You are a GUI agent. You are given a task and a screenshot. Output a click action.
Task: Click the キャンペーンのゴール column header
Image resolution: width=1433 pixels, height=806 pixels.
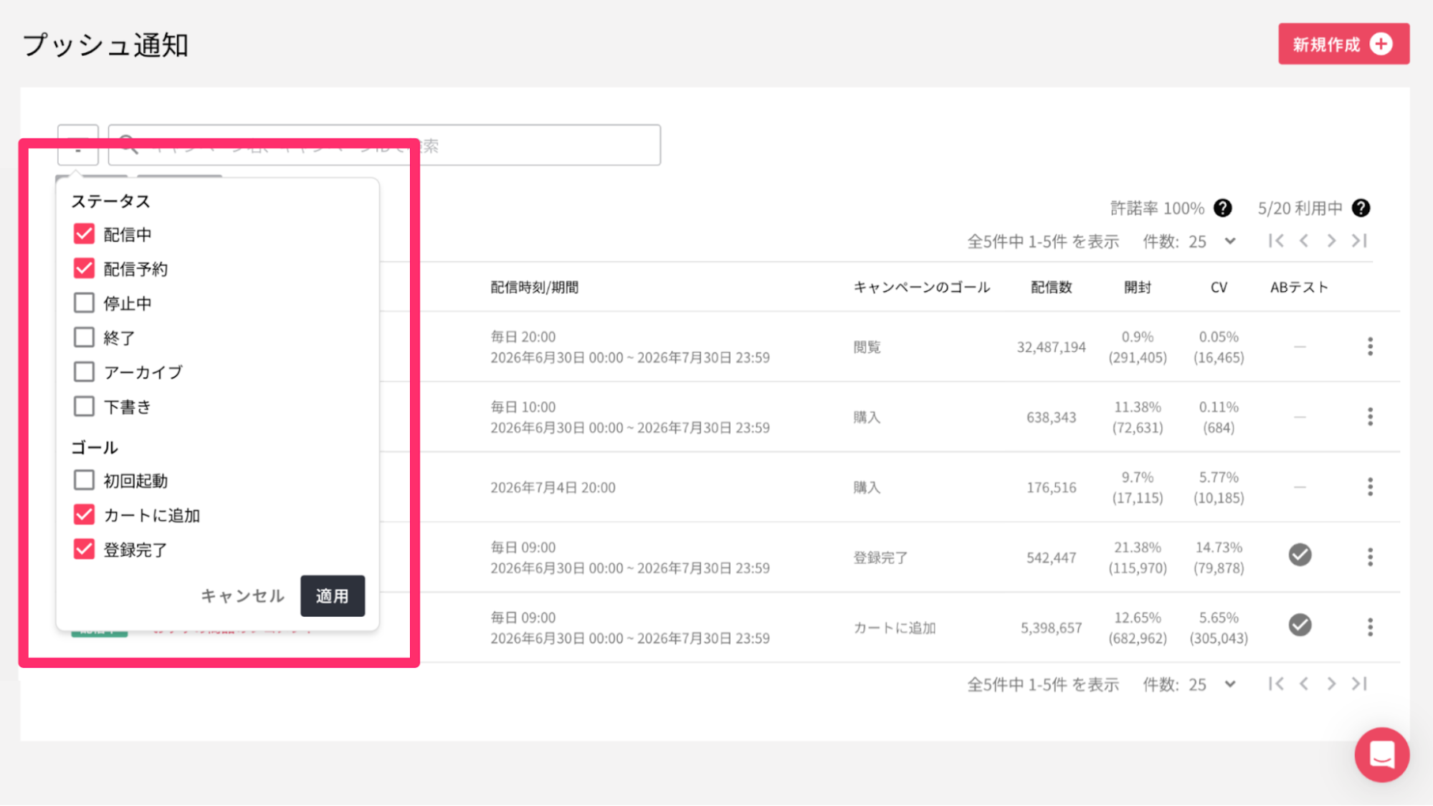click(x=921, y=287)
